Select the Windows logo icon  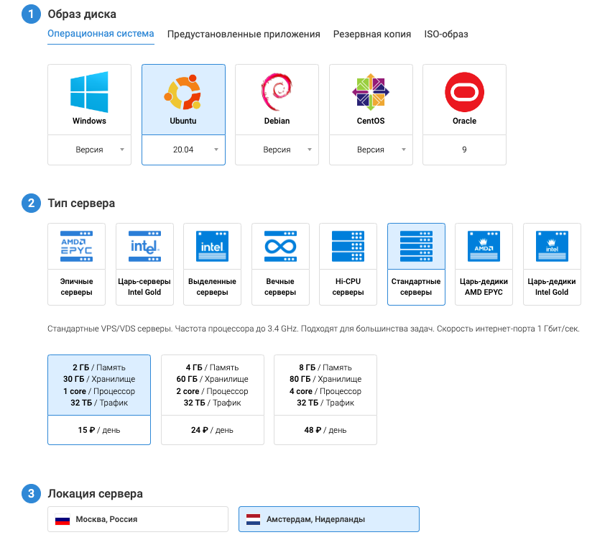pos(89,91)
